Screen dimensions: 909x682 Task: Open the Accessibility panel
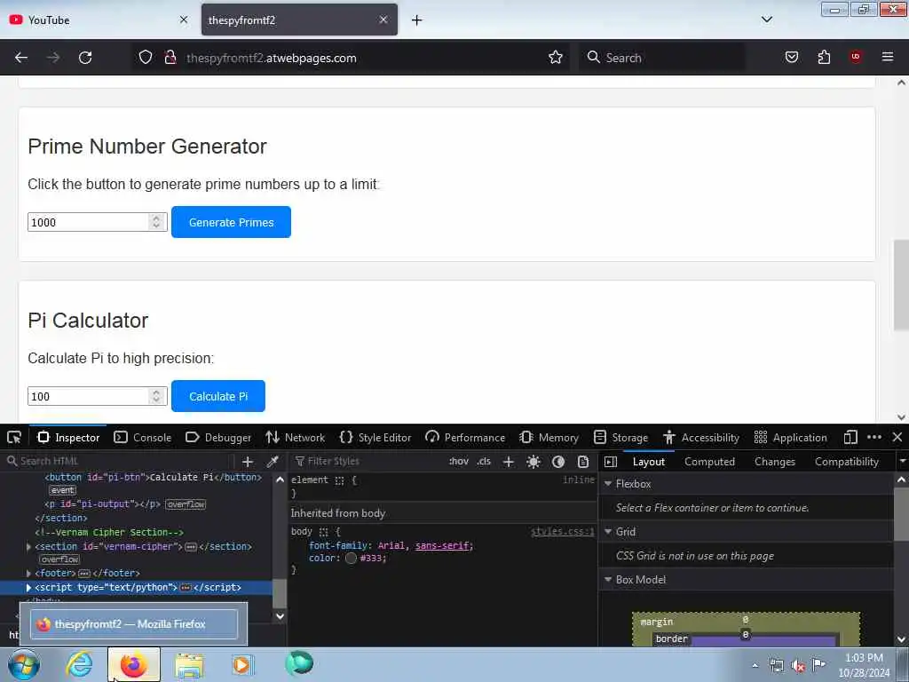click(701, 437)
